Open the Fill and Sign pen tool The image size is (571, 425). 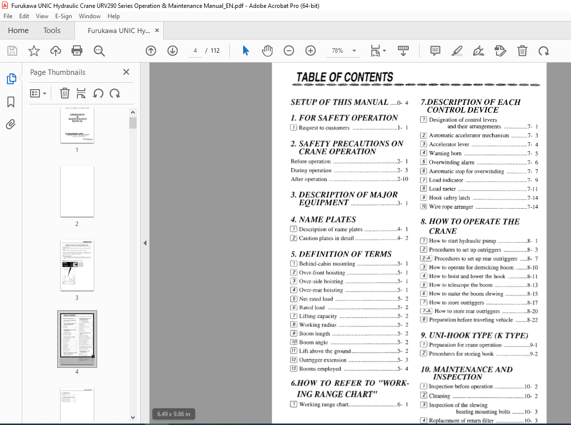click(478, 51)
